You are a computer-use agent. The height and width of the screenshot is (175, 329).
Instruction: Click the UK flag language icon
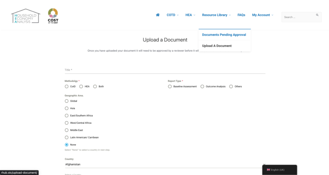pyautogui.click(x=268, y=170)
